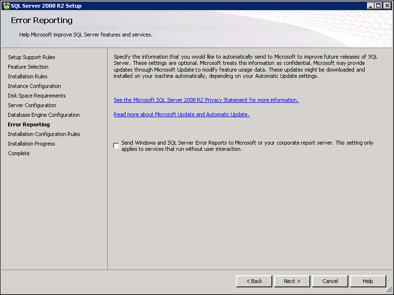Cancel the SQL Server setup
394x295 pixels.
tap(330, 281)
